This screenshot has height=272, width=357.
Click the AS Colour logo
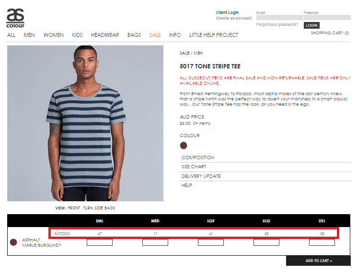click(15, 18)
